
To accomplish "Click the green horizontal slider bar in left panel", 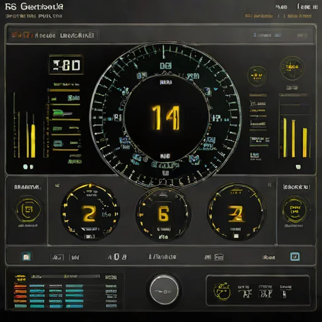I will 62,113.
